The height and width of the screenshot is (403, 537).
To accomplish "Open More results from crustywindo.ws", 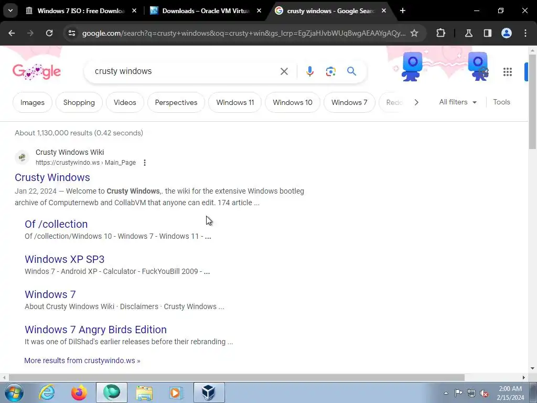I will tap(82, 360).
